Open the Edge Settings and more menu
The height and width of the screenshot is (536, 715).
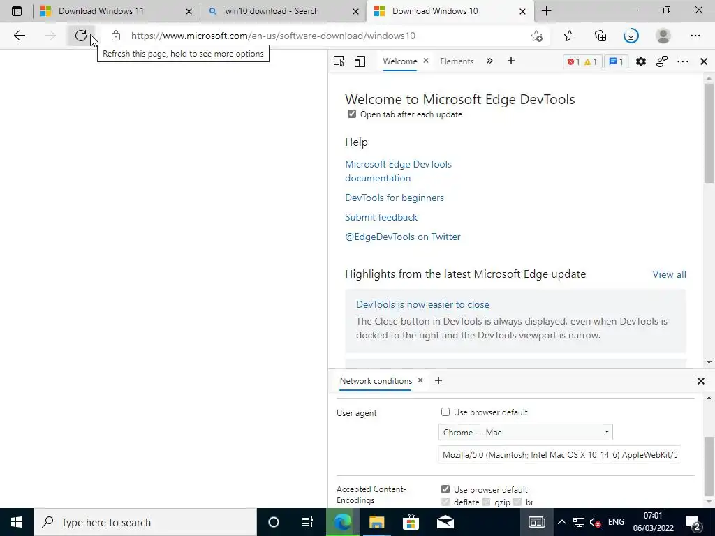click(695, 36)
